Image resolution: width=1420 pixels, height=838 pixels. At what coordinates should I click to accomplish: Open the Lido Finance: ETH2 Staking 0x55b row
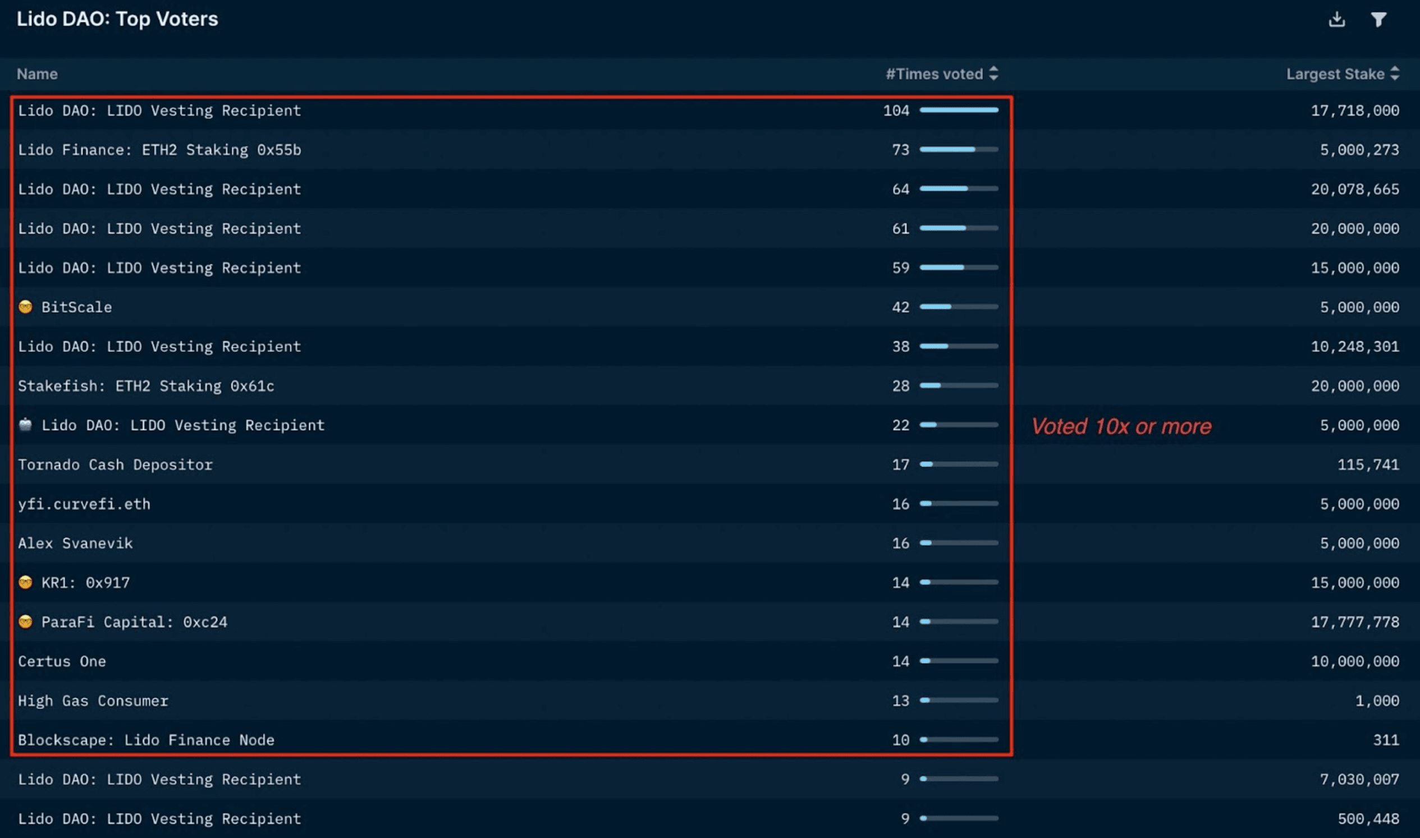click(x=159, y=150)
